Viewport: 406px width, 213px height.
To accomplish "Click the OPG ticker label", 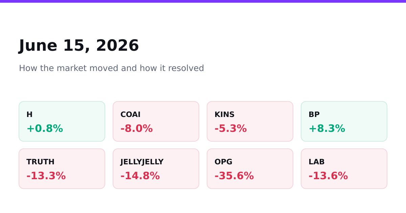I will [x=223, y=162].
